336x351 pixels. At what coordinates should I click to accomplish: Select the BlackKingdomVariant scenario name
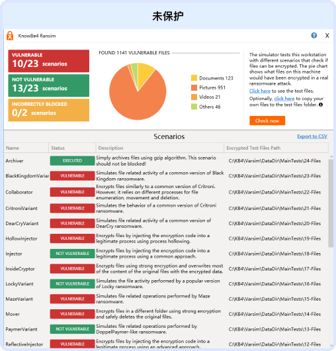point(27,176)
